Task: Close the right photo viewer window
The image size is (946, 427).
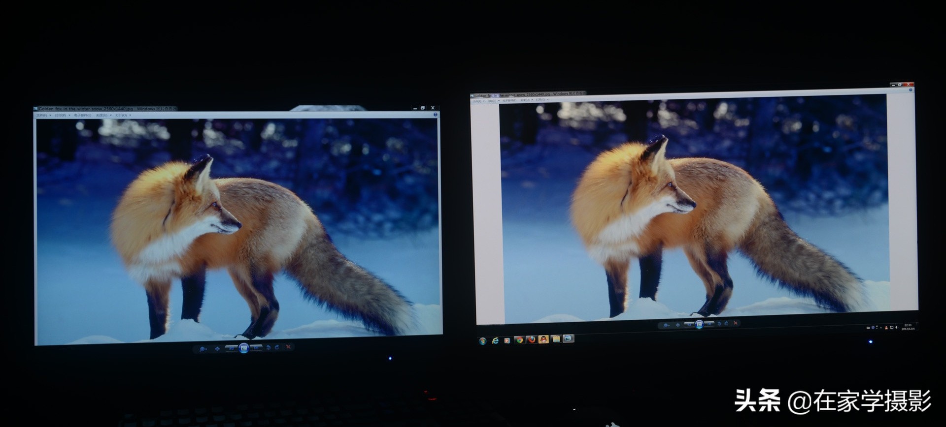Action: 909,85
